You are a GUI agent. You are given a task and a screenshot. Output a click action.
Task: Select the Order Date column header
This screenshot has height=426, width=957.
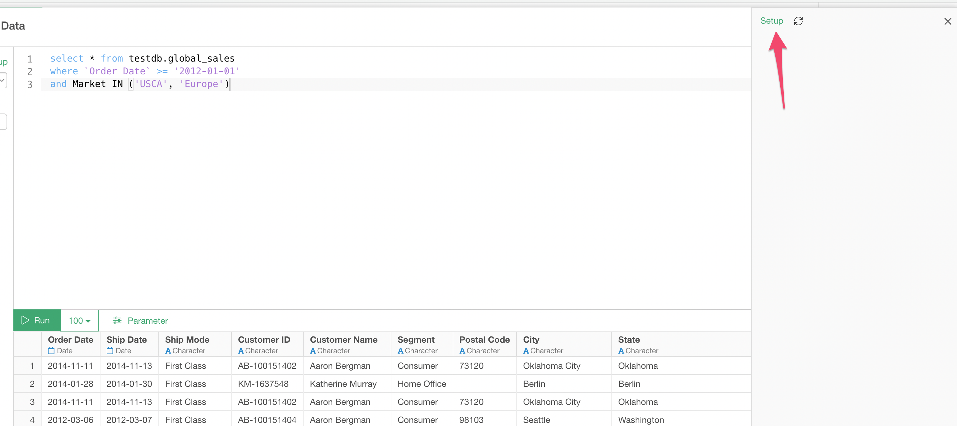(71, 344)
